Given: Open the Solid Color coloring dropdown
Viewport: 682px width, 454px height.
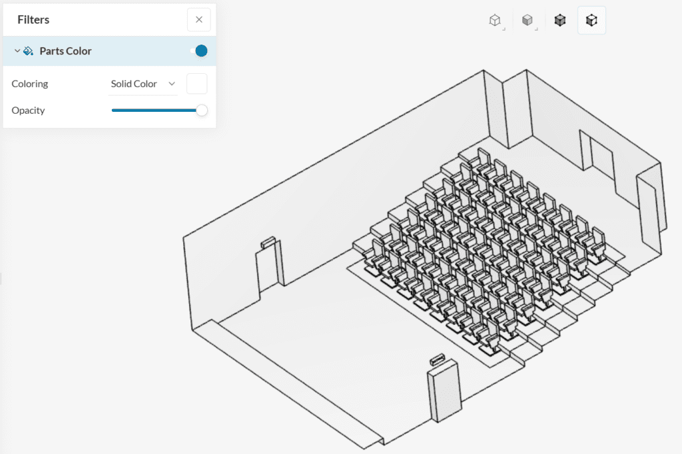Looking at the screenshot, I should tap(143, 84).
